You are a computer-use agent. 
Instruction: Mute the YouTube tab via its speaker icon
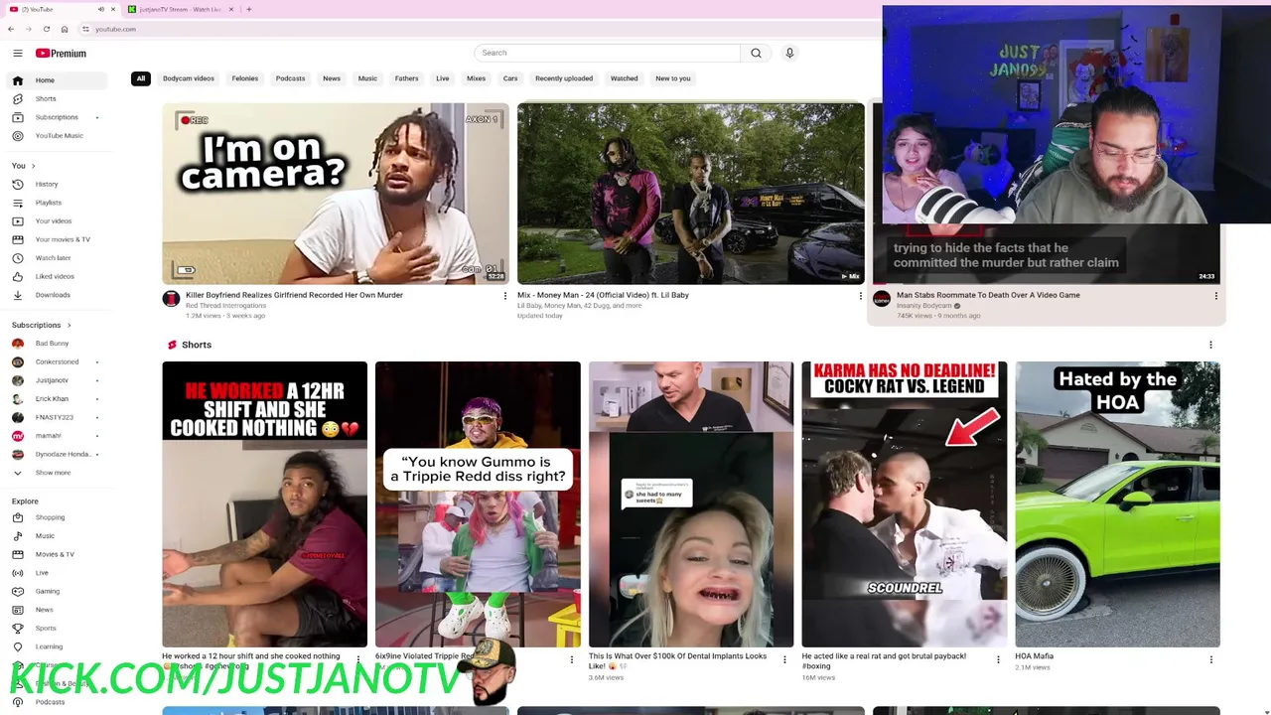click(100, 9)
